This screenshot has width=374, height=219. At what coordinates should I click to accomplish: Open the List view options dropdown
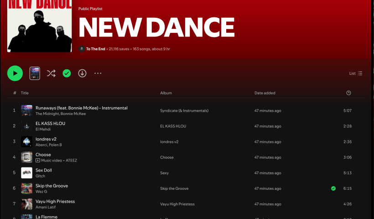click(x=356, y=73)
